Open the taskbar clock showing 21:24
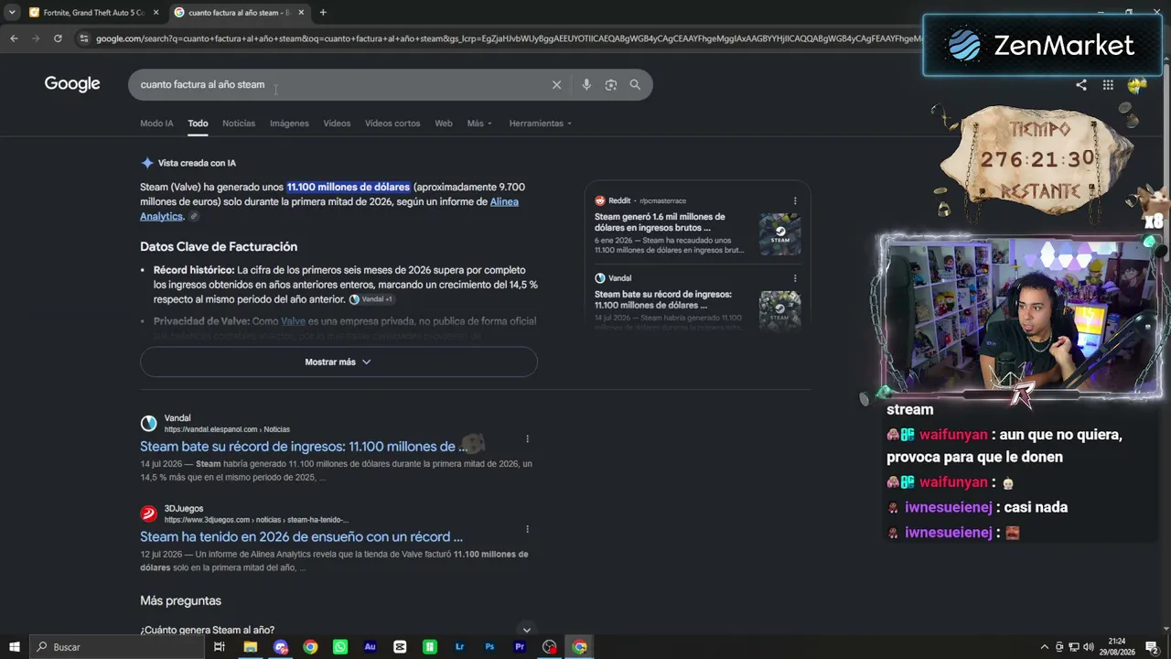This screenshot has width=1171, height=659. pos(1117,647)
